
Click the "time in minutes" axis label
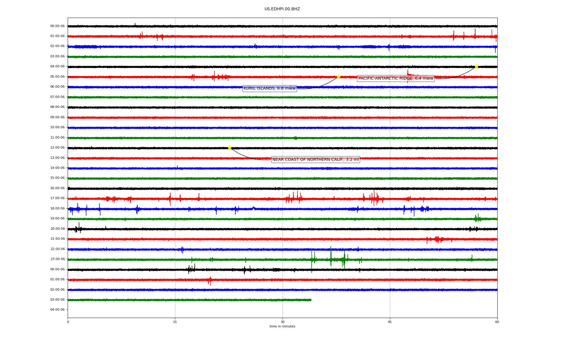pyautogui.click(x=282, y=327)
